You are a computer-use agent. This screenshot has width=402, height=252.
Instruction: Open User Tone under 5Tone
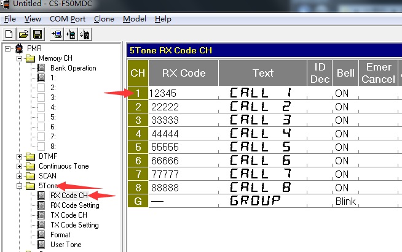pos(65,245)
